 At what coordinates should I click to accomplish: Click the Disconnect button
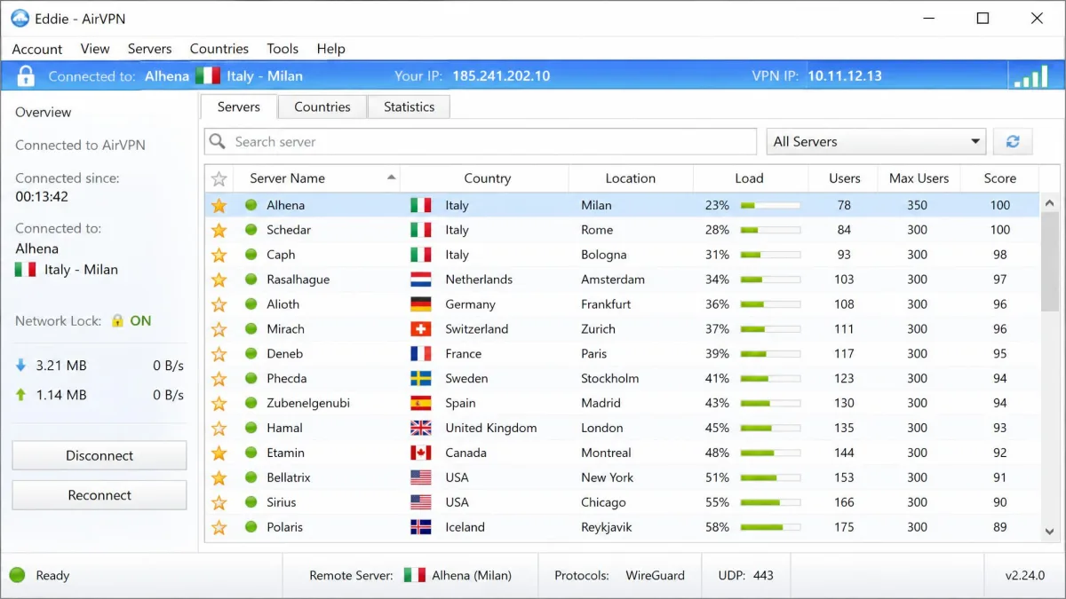[99, 455]
